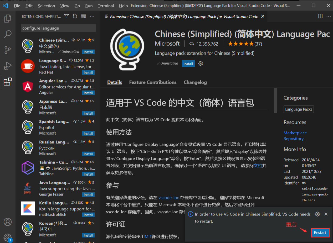This screenshot has height=243, width=333.
Task: Open the Run menu
Action: tap(89, 6)
